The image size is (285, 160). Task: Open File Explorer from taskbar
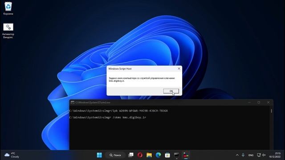tap(149, 155)
